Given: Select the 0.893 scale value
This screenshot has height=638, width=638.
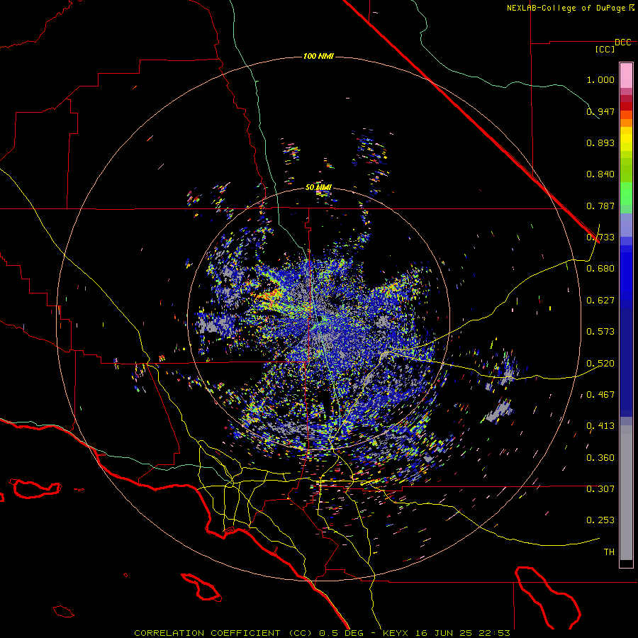Looking at the screenshot, I should pyautogui.click(x=600, y=142).
